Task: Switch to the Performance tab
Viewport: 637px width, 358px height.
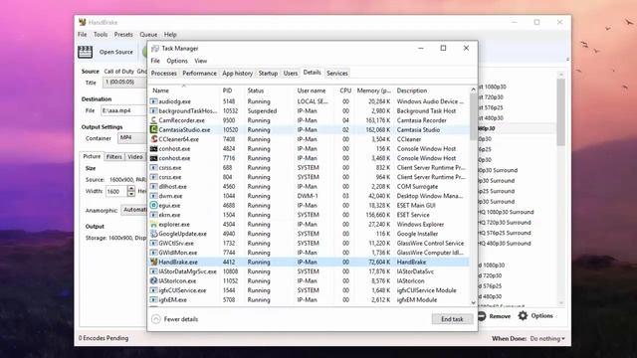Action: [199, 73]
